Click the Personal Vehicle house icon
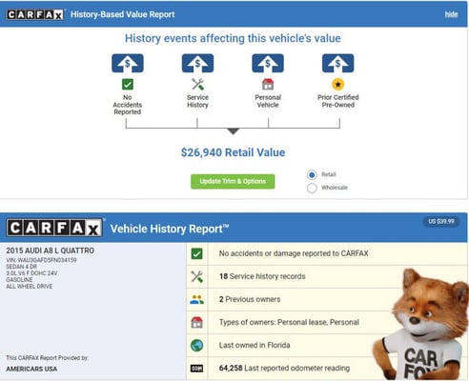 [268, 85]
